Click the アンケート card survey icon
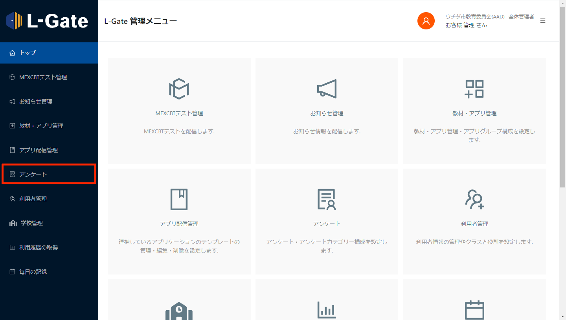Viewport: 566px width, 320px height. (x=327, y=200)
